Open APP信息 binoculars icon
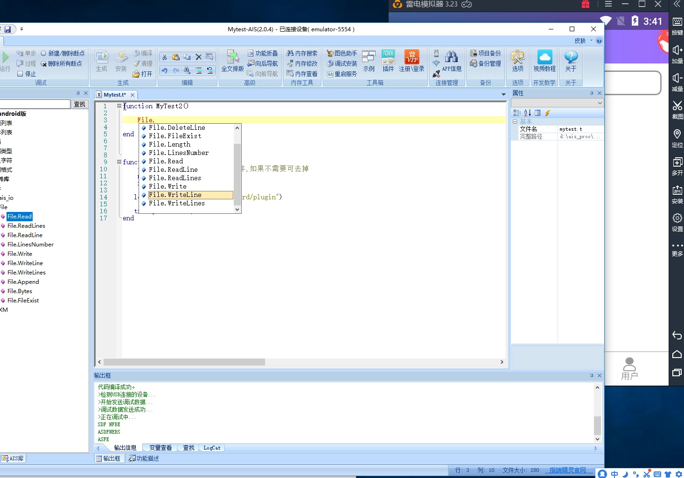This screenshot has height=478, width=684. pyautogui.click(x=452, y=61)
